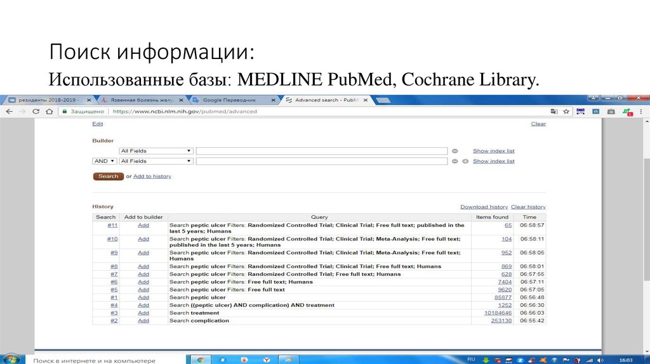Open the 85877 items found result
The height and width of the screenshot is (364, 650).
(503, 297)
